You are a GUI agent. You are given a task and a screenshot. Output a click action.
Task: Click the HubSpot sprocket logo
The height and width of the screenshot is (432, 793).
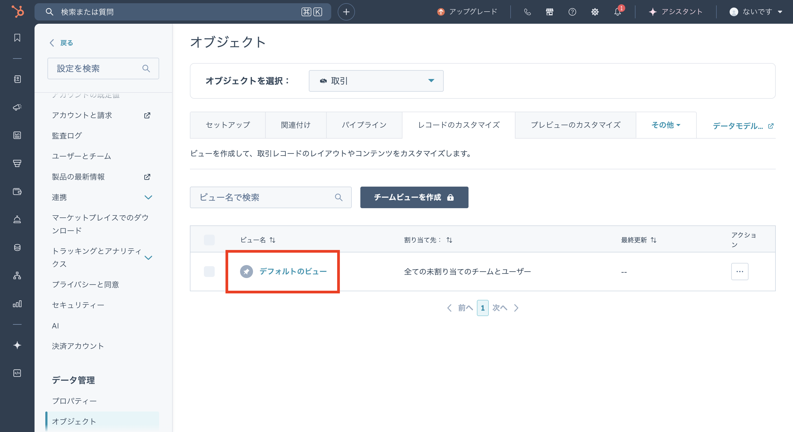[18, 12]
